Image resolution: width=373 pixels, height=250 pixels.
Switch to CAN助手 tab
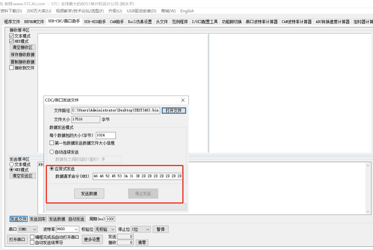117,22
